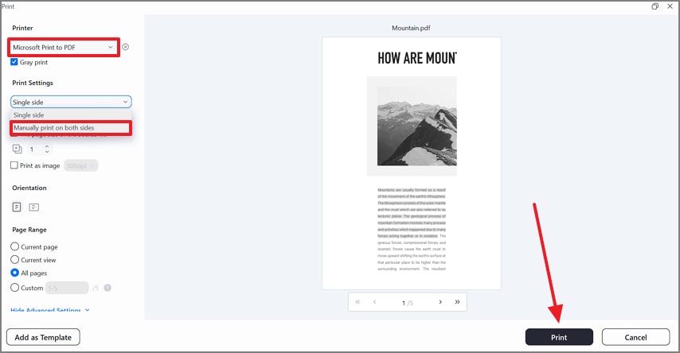Decrease number of copies with down arrow
This screenshot has width=680, height=353.
click(x=47, y=152)
